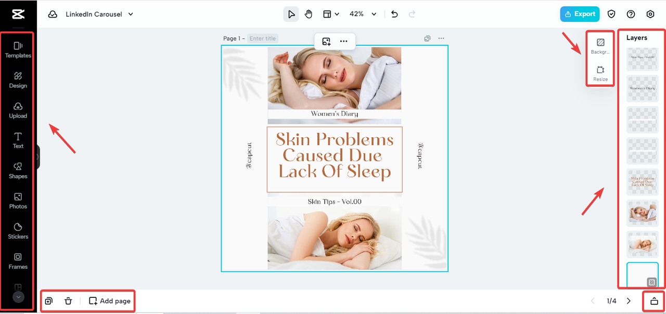The width and height of the screenshot is (666, 314).
Task: Select the right @capcut vertical text
Action: point(420,155)
